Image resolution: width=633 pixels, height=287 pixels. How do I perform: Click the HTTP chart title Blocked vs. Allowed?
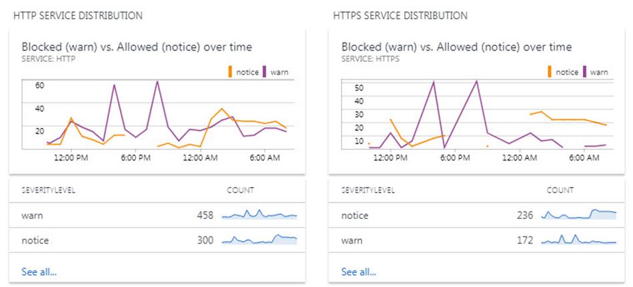[x=137, y=47]
